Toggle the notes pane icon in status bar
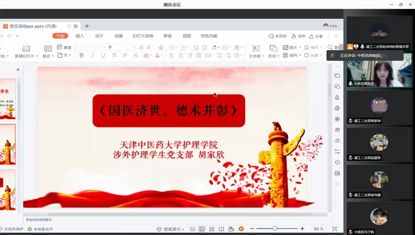The image size is (415, 235). pyautogui.click(x=193, y=229)
